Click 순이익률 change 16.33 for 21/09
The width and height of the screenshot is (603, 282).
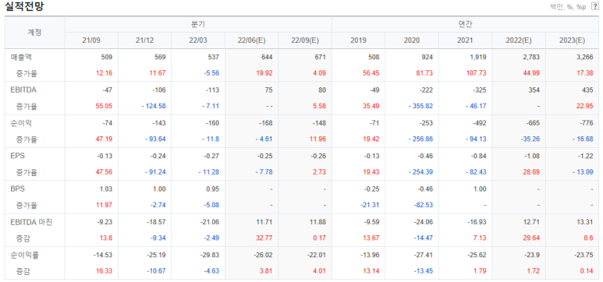pos(105,271)
